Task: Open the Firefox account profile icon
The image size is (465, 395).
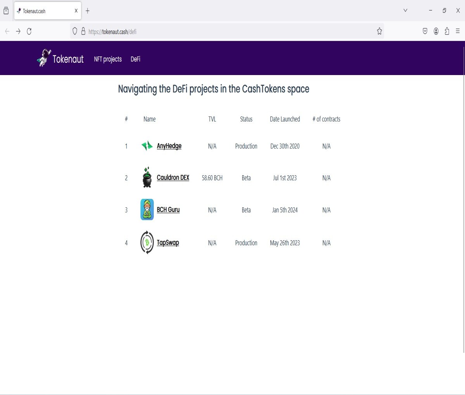Action: [436, 31]
